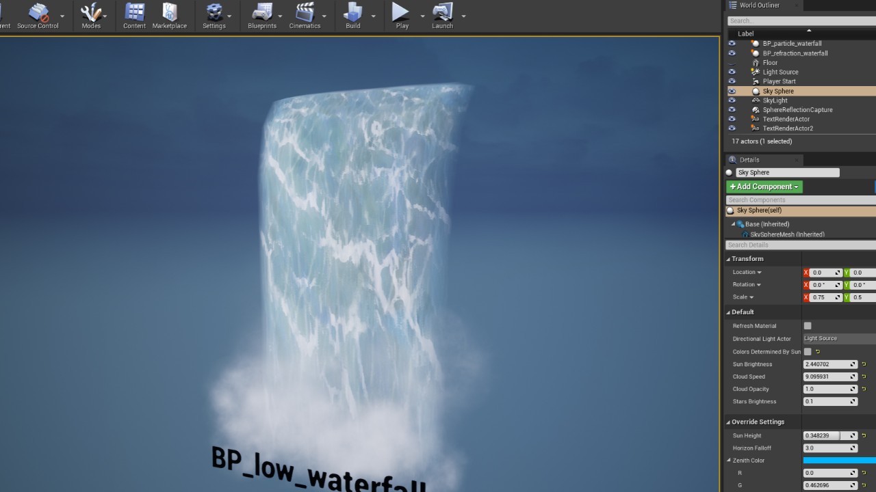Collapse the Override Settings section
Viewport: 876px width, 492px height.
point(728,422)
